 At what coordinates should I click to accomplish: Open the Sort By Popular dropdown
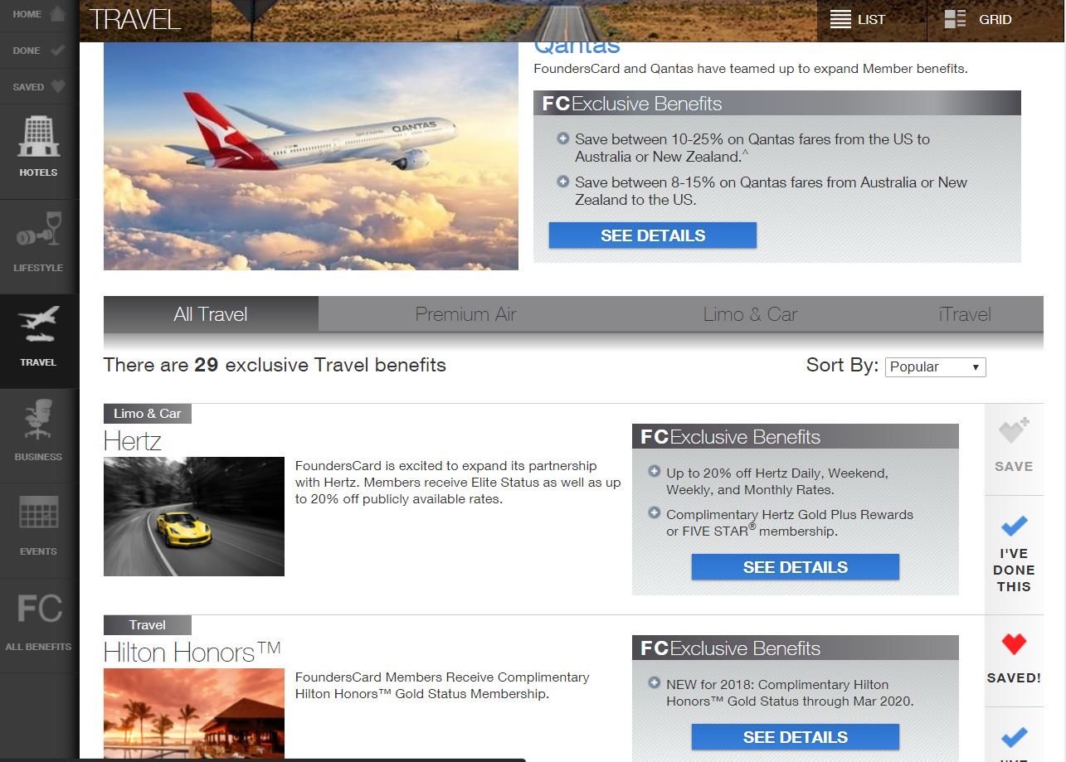click(936, 366)
